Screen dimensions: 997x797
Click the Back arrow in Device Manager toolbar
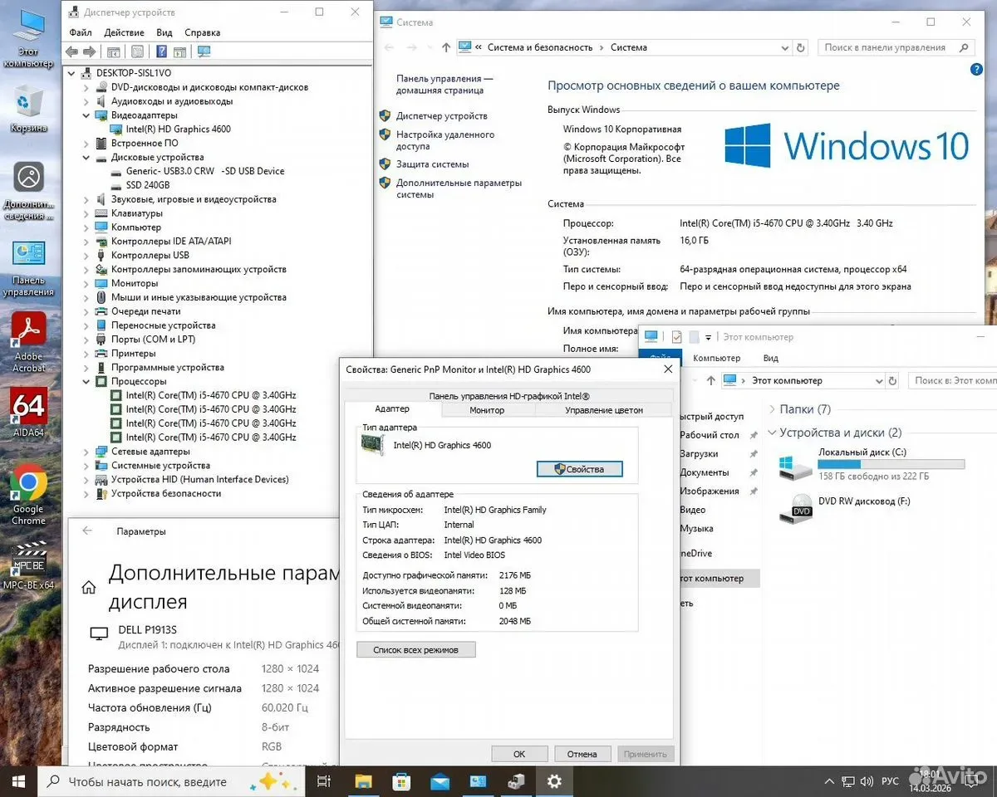72,51
